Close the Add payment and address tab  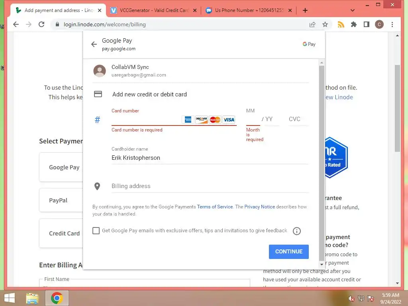point(100,10)
